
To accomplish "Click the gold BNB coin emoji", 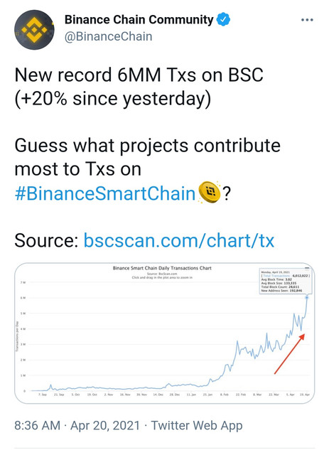I will 209,192.
